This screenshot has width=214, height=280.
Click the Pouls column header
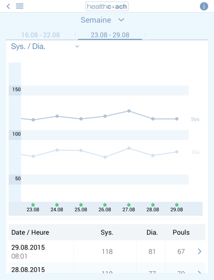tap(181, 232)
